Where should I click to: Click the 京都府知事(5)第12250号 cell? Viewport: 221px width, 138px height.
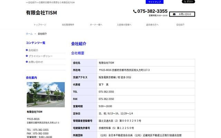(x=146, y=128)
